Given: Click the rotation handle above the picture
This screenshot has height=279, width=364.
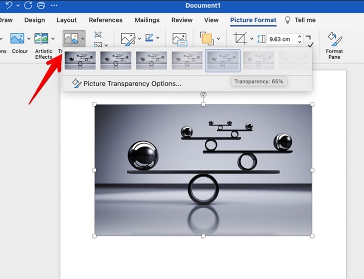Looking at the screenshot, I should [x=203, y=94].
